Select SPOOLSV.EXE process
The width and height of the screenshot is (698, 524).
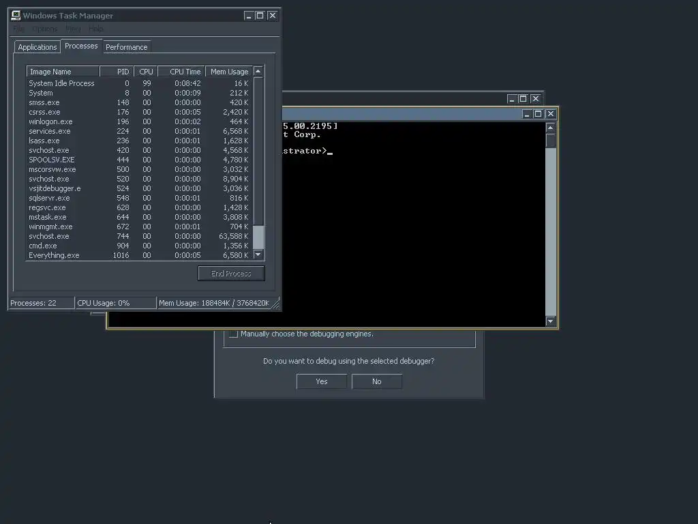tap(139, 160)
